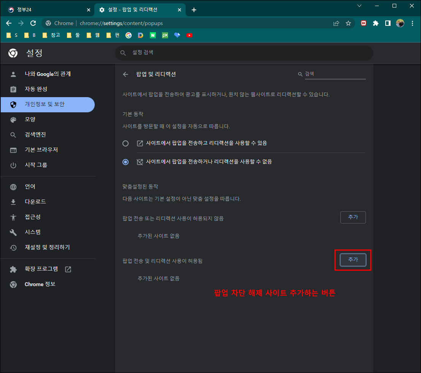Select the radio blocking popups and redirects

pos(126,162)
